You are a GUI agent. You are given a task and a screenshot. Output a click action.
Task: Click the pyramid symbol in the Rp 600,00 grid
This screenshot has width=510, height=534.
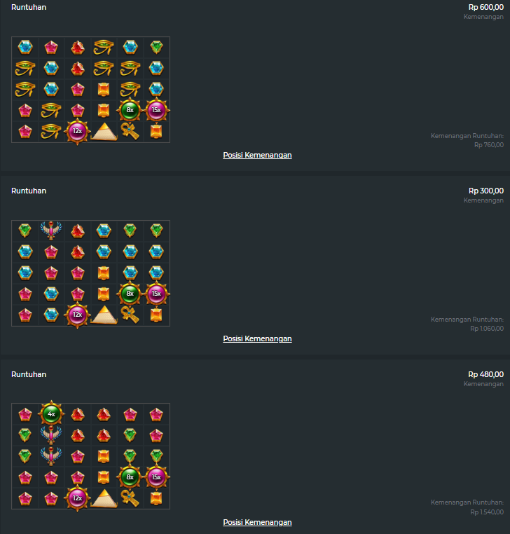click(x=104, y=132)
